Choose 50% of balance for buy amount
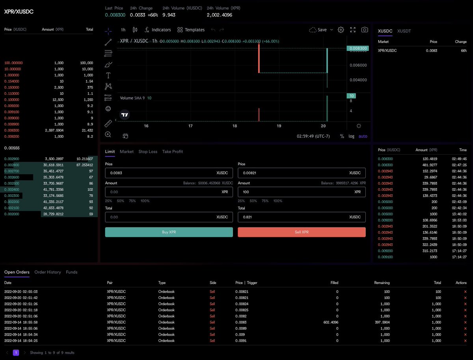 click(x=121, y=201)
